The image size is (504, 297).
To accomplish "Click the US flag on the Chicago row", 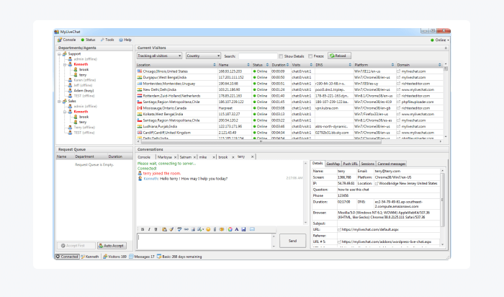I will pos(140,71).
